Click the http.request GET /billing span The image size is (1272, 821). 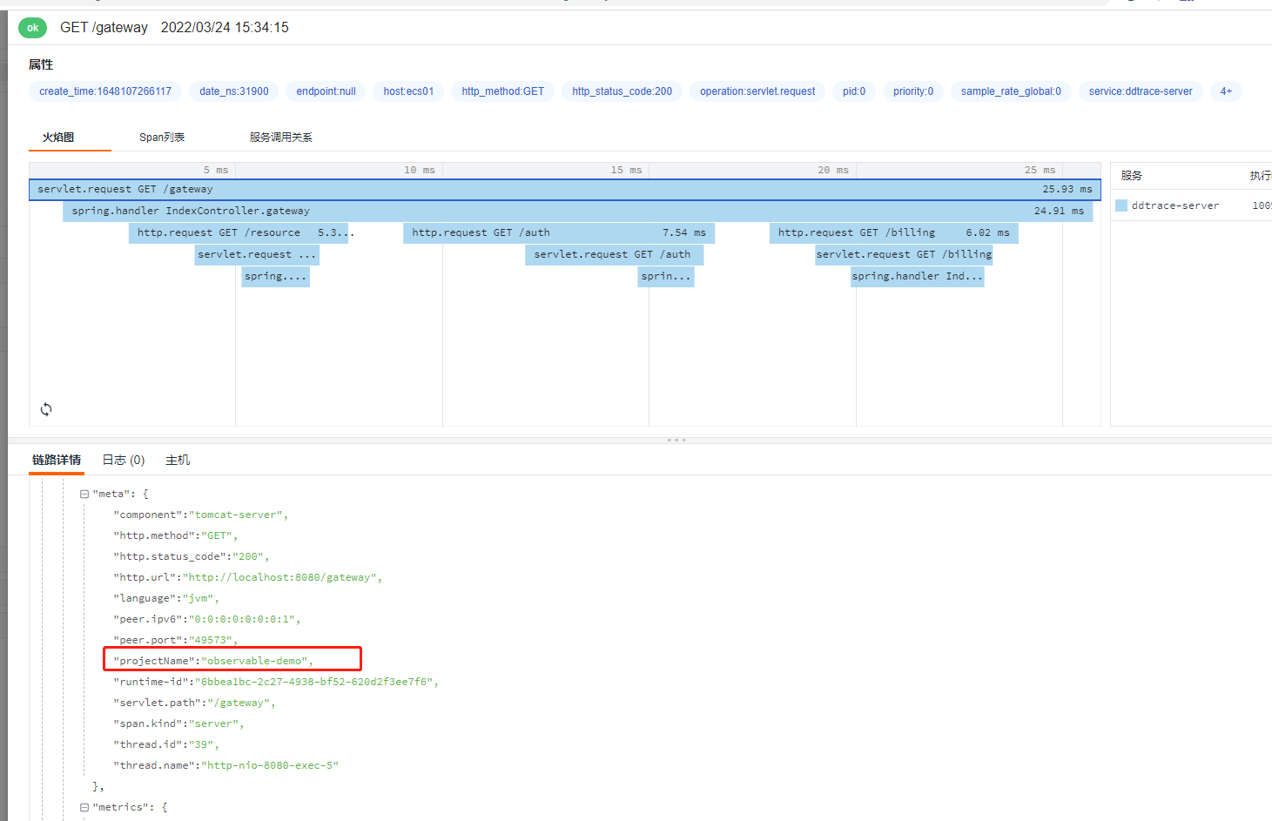click(x=893, y=232)
